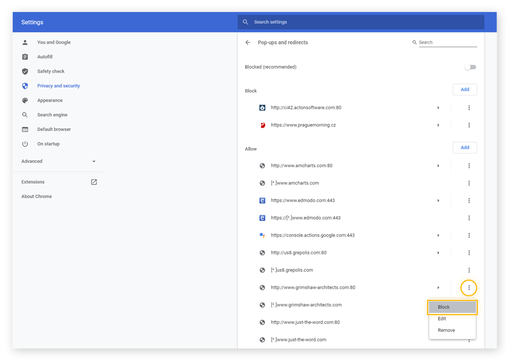Select the Privacy and security shield icon
Viewport: 512px width, 363px height.
click(x=25, y=86)
